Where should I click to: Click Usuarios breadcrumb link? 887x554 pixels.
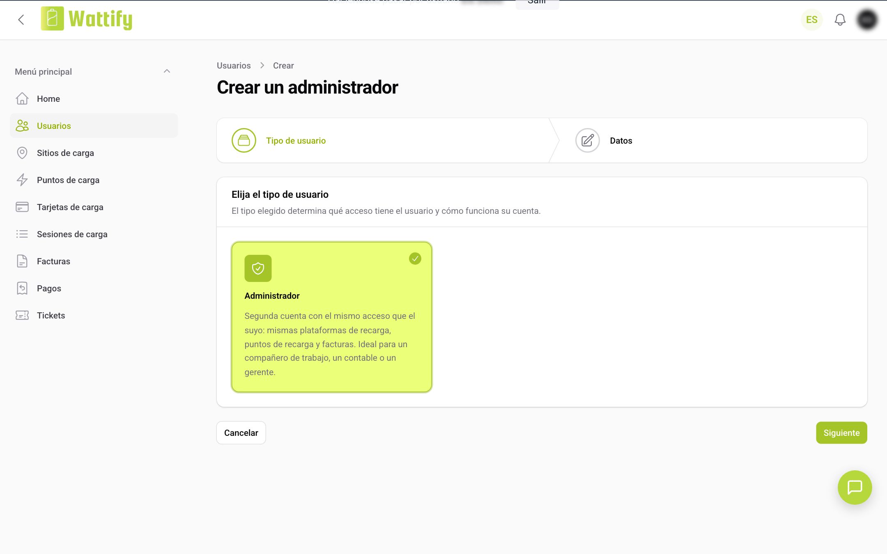click(234, 66)
